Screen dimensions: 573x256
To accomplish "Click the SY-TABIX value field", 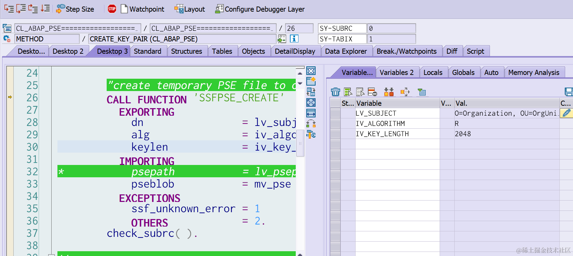I will pyautogui.click(x=391, y=39).
